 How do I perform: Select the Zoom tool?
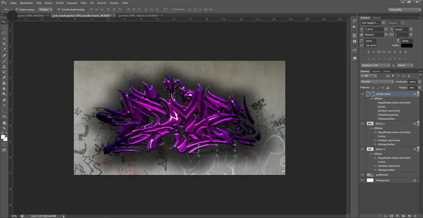(4, 128)
